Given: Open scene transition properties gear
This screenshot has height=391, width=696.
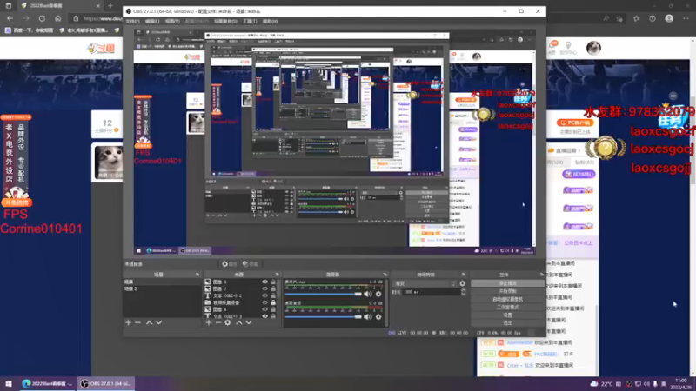Looking at the screenshot, I should coord(463,283).
